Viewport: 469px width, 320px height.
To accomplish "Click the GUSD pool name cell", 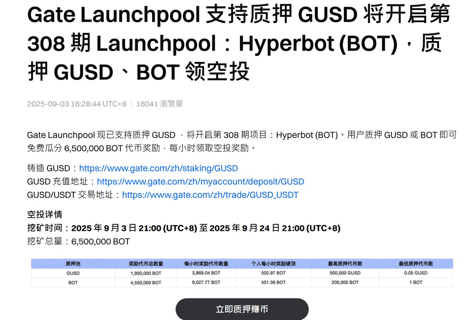I will 73,273.
